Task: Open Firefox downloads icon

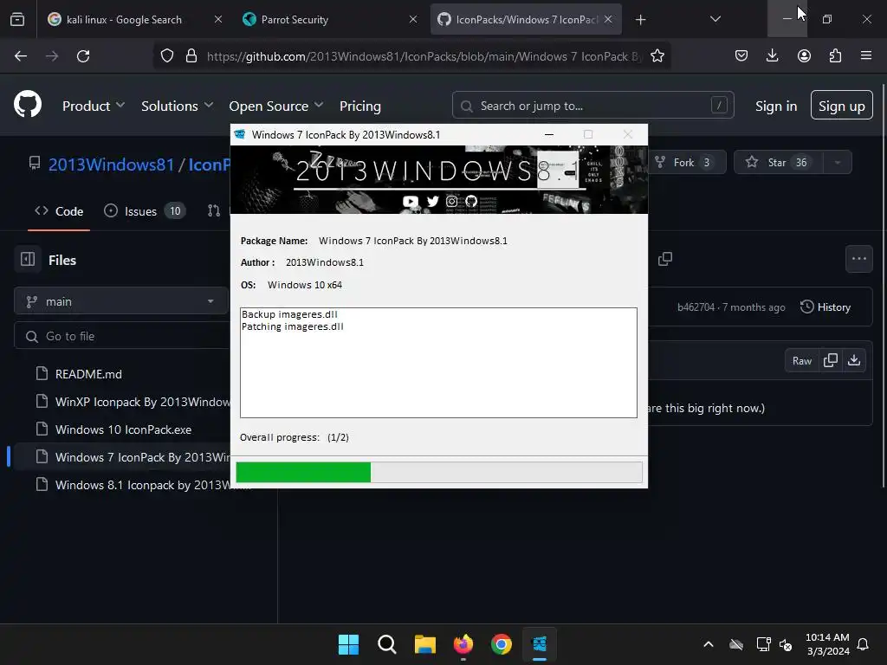Action: (x=772, y=55)
